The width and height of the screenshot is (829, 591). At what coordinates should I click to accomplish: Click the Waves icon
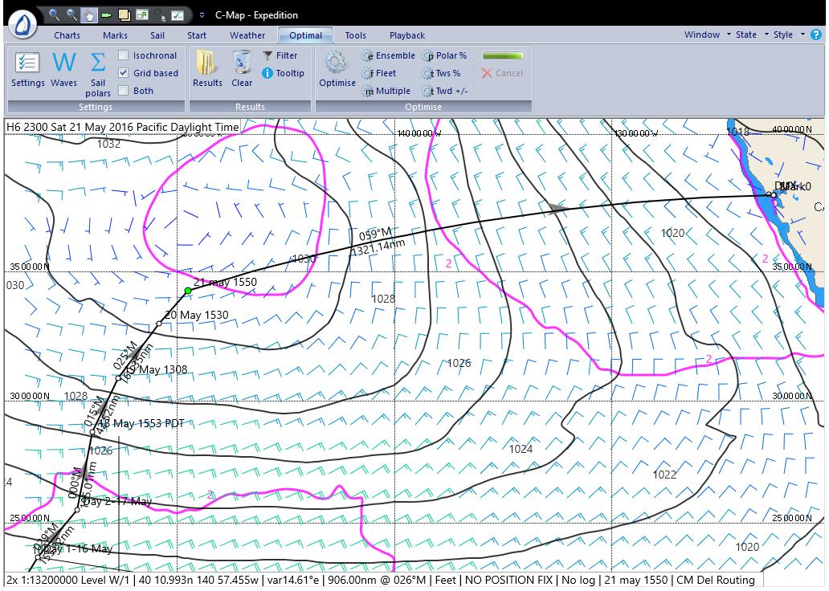(63, 63)
